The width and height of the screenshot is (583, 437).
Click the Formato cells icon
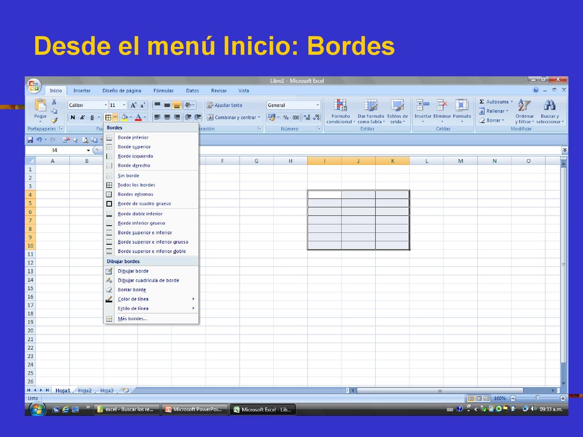[462, 105]
